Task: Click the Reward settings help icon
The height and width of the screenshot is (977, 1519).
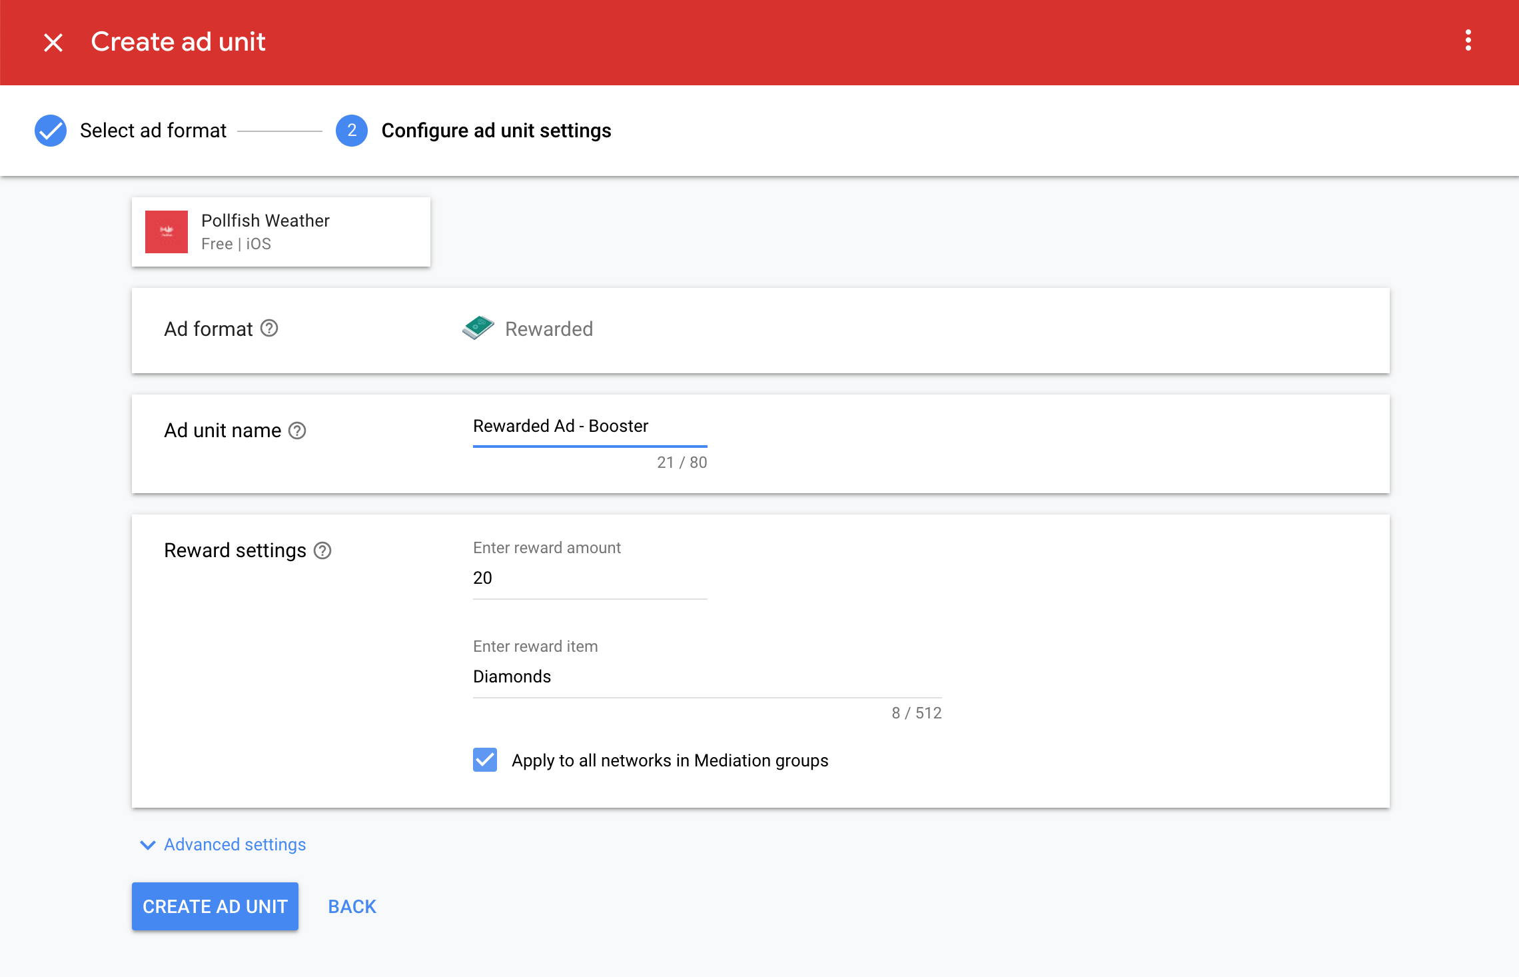Action: [322, 551]
